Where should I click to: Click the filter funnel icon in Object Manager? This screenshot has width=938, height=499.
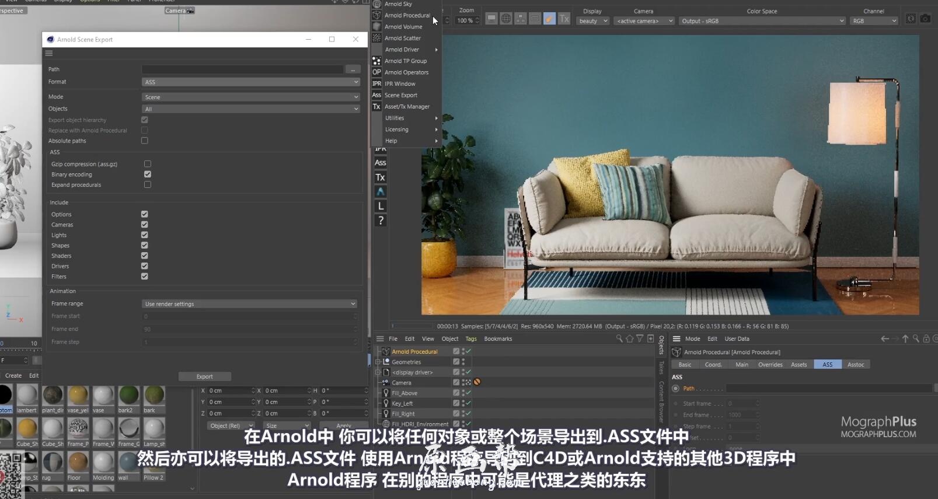pos(640,339)
